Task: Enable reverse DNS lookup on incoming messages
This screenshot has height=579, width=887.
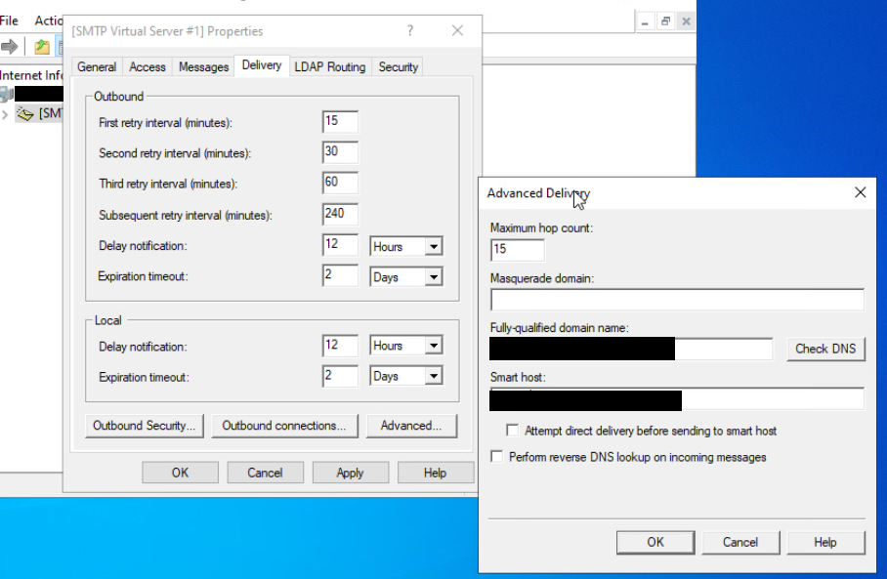Action: click(x=496, y=457)
